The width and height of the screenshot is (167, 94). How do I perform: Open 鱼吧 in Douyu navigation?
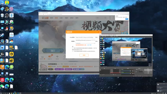tap(77, 18)
